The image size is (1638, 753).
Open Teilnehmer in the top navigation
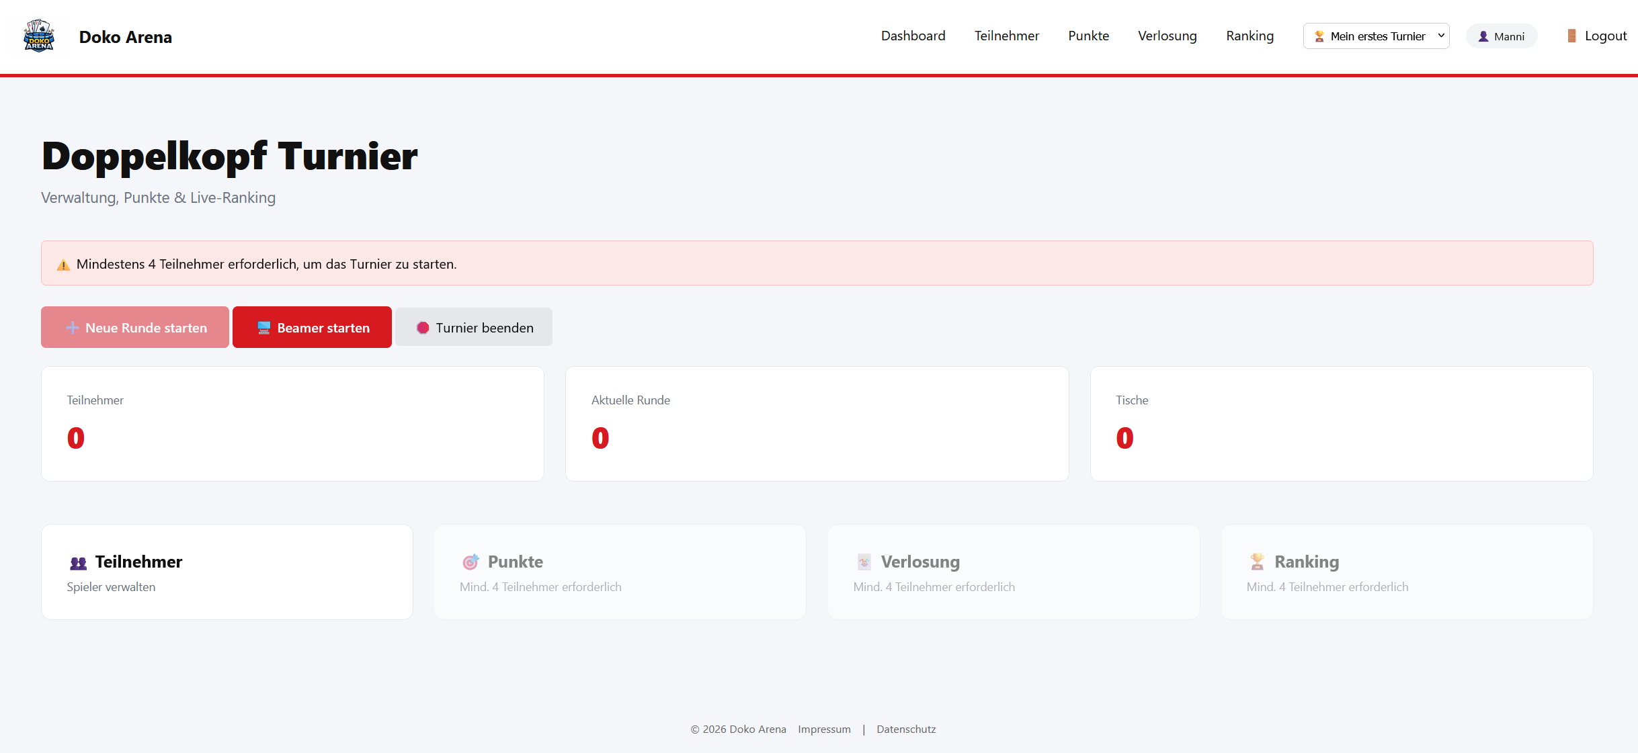(1006, 36)
